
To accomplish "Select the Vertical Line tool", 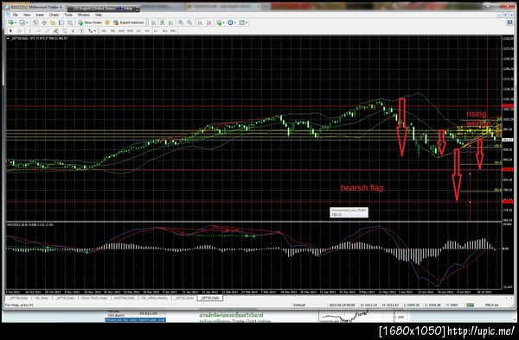I will [x=29, y=31].
